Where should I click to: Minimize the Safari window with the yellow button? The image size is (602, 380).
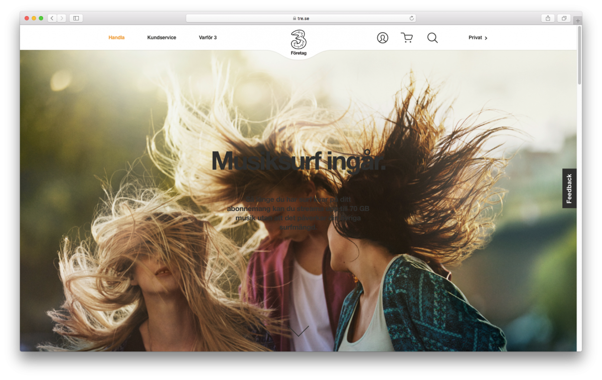coord(34,18)
